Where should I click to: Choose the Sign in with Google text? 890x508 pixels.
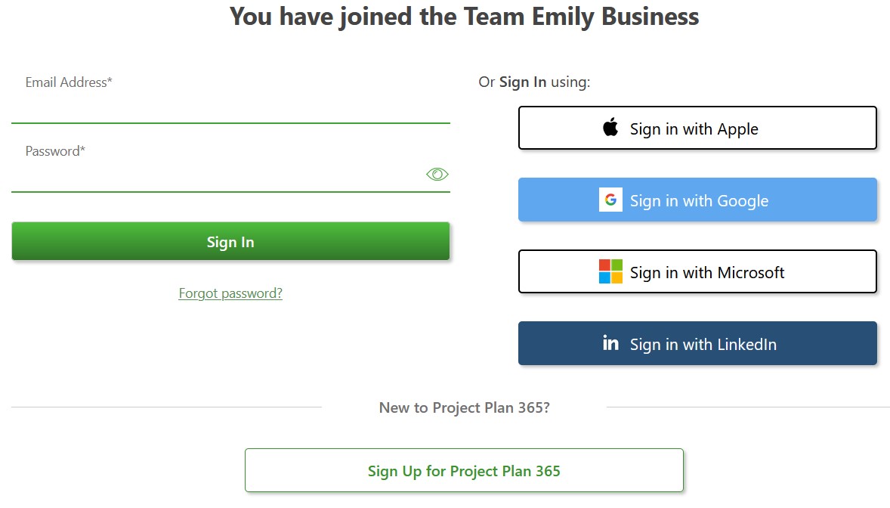[x=699, y=200]
